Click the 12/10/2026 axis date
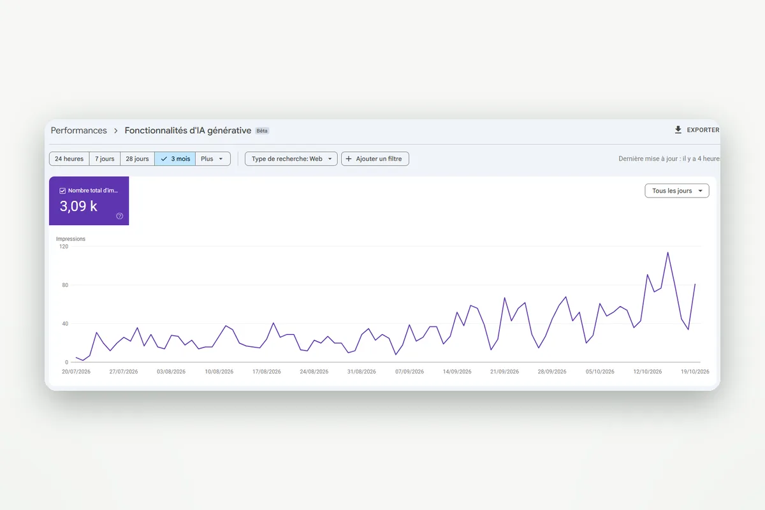 [x=648, y=372]
